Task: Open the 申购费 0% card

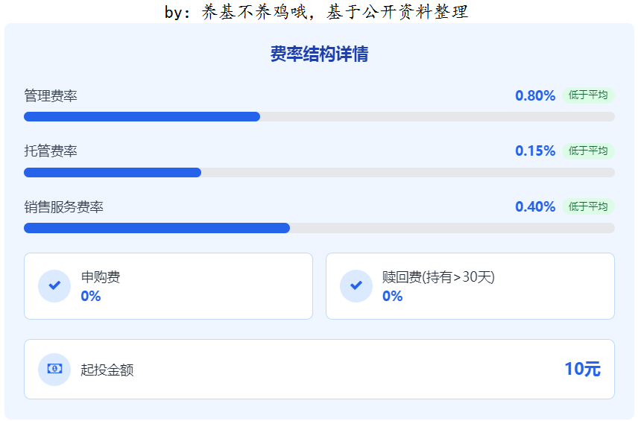Action: coord(168,286)
